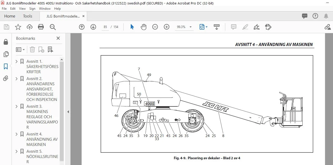The height and width of the screenshot is (165, 333).
Task: Open the Sign document pen icon
Action: click(x=256, y=27)
